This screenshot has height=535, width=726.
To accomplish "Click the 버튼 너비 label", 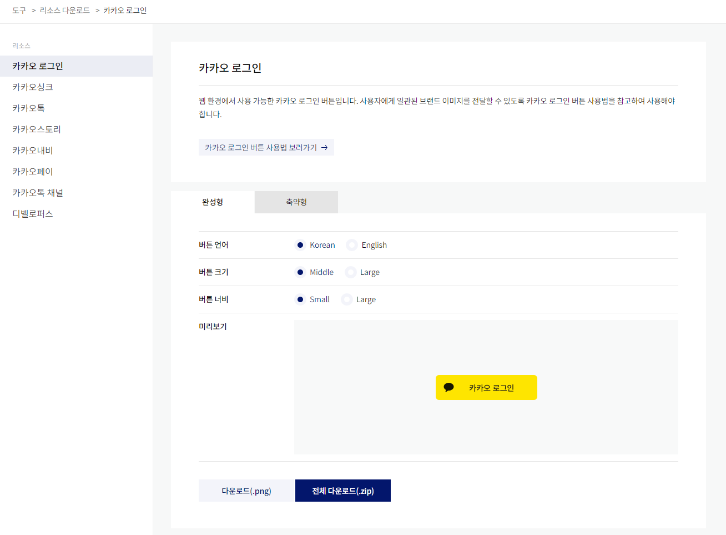I will point(214,299).
